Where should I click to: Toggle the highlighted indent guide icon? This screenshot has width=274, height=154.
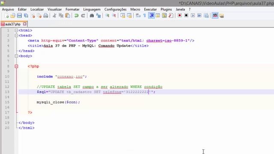pos(151,16)
